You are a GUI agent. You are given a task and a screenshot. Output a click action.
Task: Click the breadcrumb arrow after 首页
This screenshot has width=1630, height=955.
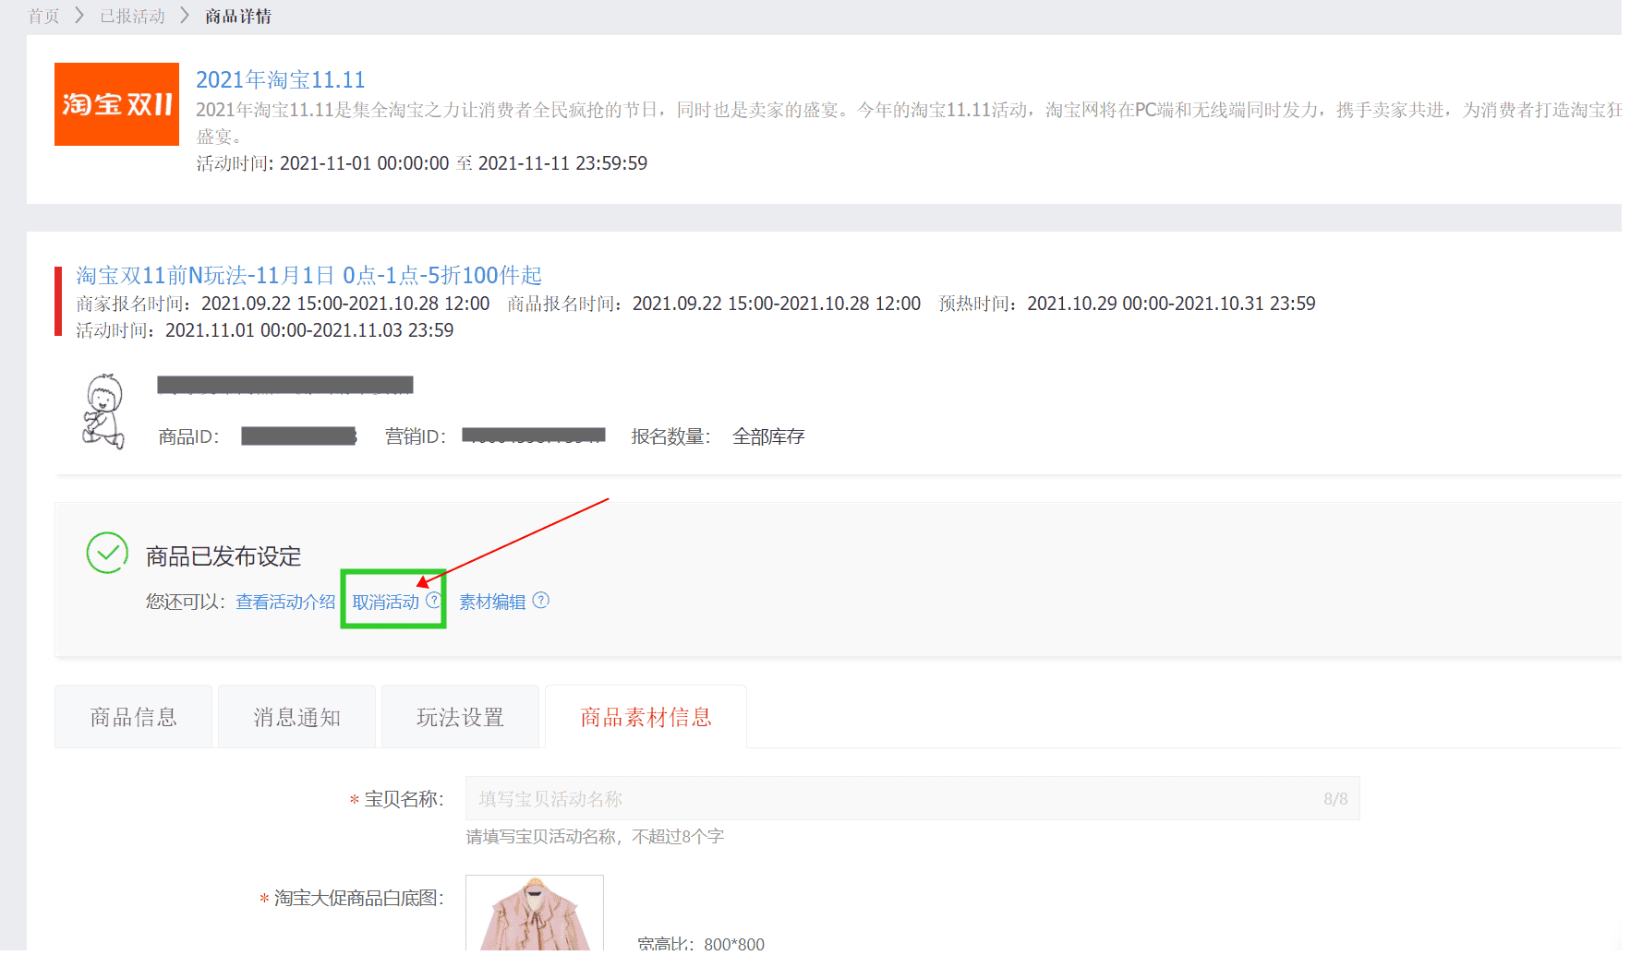(79, 16)
